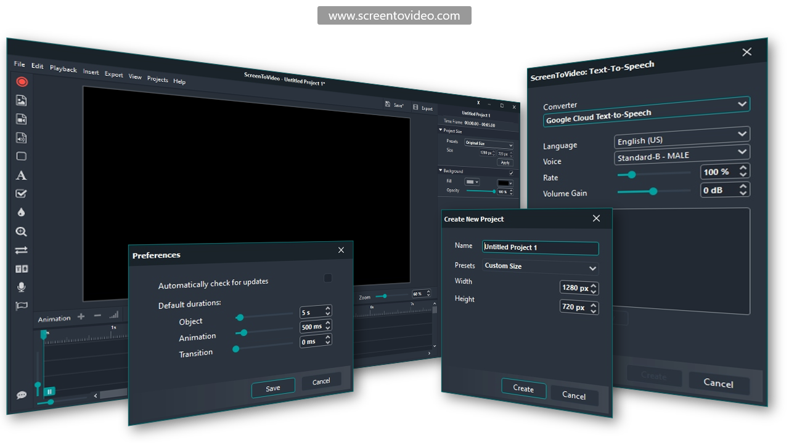Viewport: 789px width, 443px height.
Task: Enable Automatically check for updates checkbox
Action: tap(328, 278)
